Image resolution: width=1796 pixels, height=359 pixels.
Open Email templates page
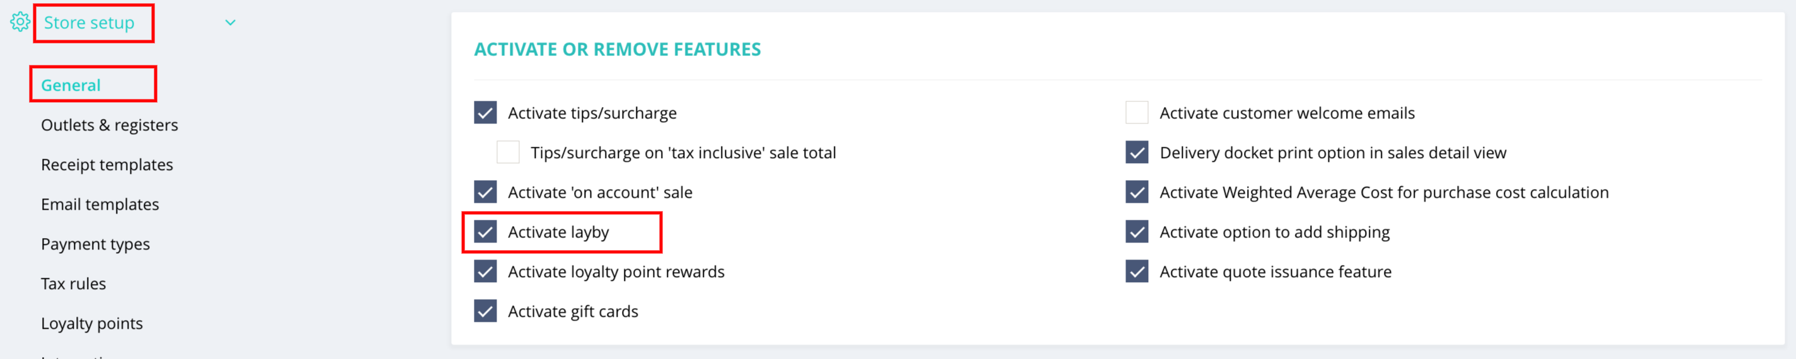(x=100, y=204)
